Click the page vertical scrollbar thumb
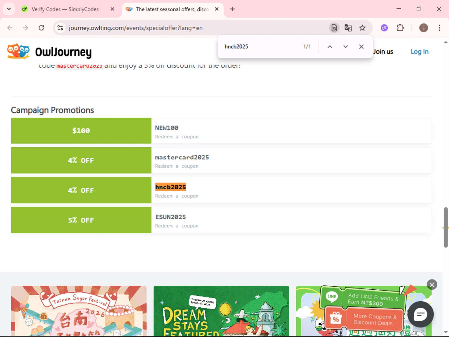The height and width of the screenshot is (337, 449). [446, 227]
